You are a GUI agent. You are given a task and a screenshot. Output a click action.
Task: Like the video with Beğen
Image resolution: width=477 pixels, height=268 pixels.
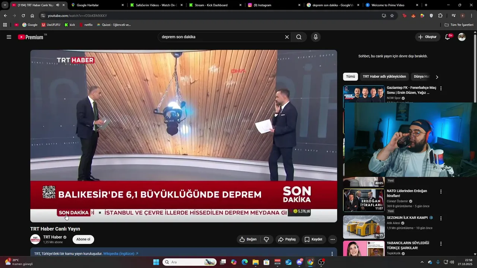[248, 239]
